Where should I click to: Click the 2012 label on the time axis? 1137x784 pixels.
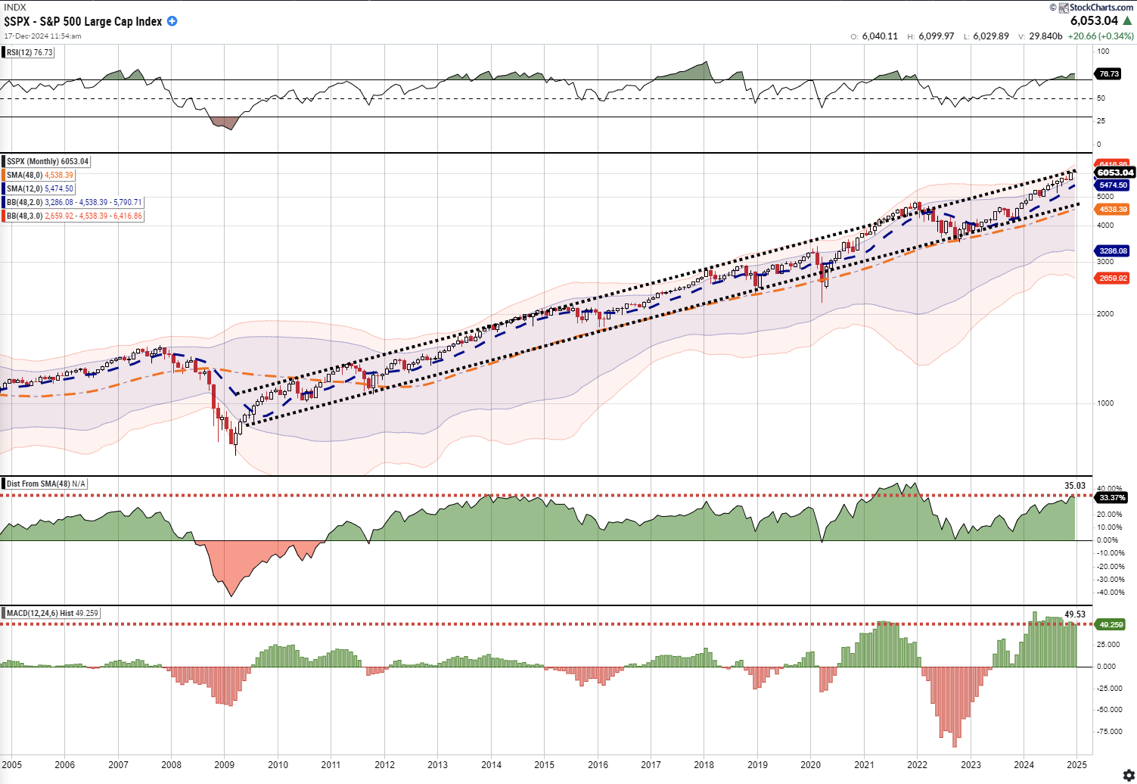tap(384, 764)
